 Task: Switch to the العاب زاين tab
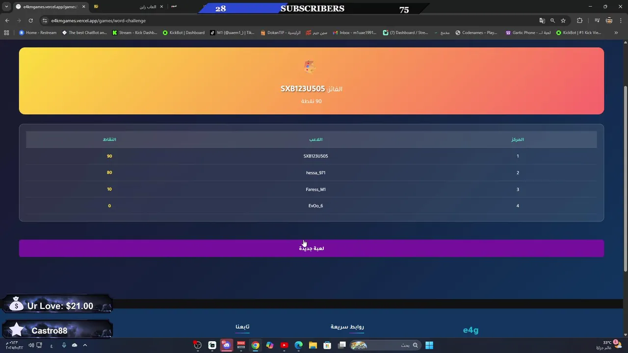[129, 7]
